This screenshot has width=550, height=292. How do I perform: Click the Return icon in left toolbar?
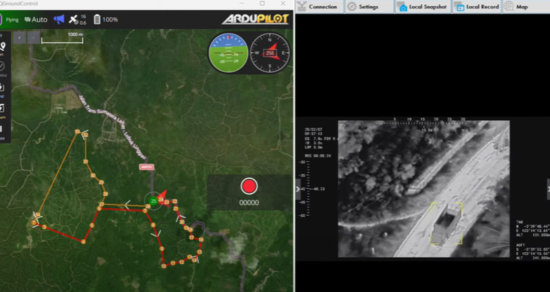3,109
